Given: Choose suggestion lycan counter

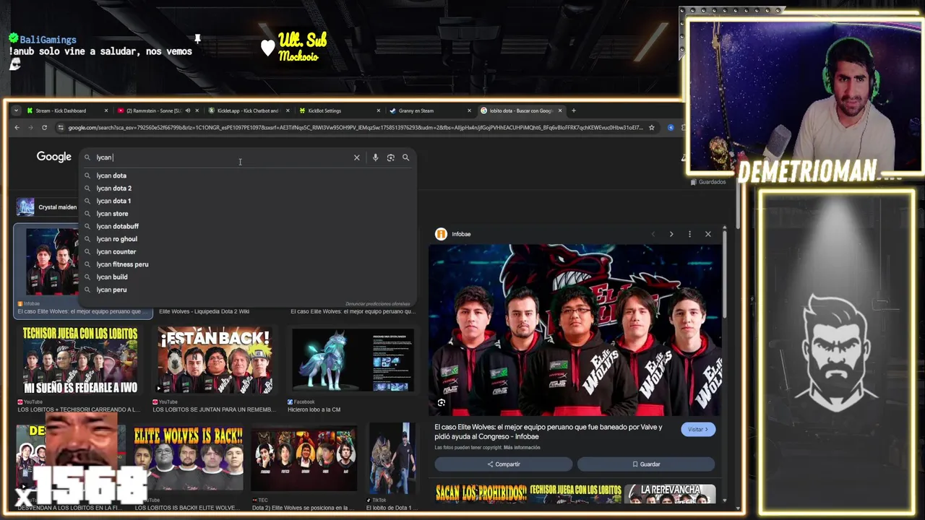Looking at the screenshot, I should click(x=247, y=251).
